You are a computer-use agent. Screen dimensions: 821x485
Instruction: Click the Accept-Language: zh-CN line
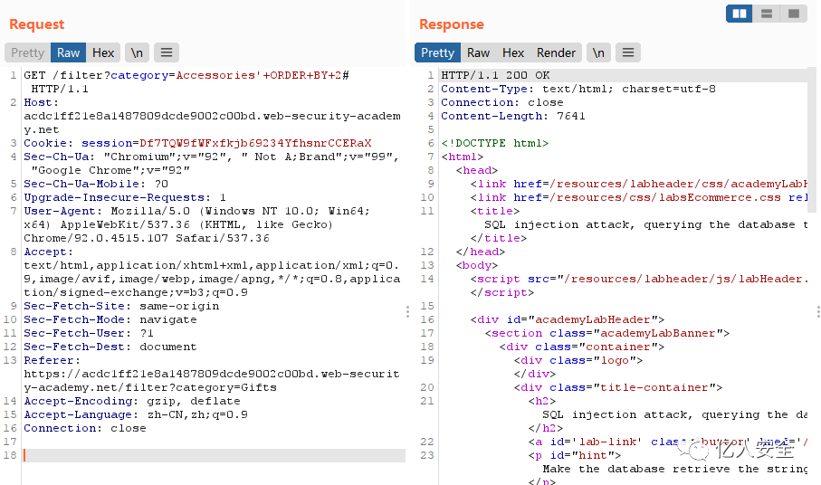(136, 415)
